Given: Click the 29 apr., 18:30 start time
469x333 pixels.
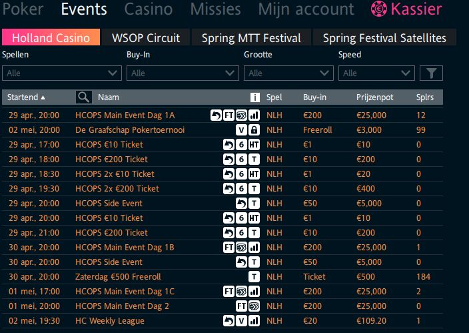Looking at the screenshot, I should [34, 174].
